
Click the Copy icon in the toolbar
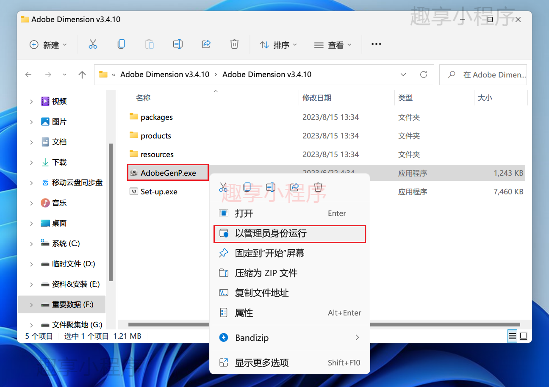coord(121,44)
